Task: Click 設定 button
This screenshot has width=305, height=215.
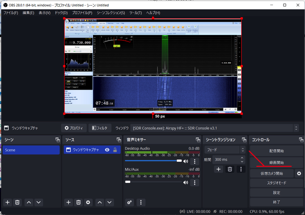Action: [276, 193]
